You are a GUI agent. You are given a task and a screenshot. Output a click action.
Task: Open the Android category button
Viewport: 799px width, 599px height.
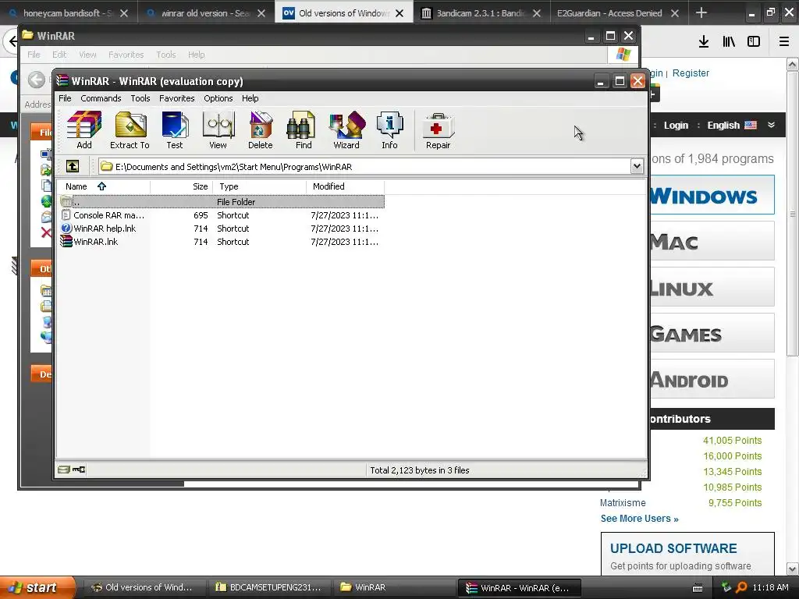click(x=712, y=379)
